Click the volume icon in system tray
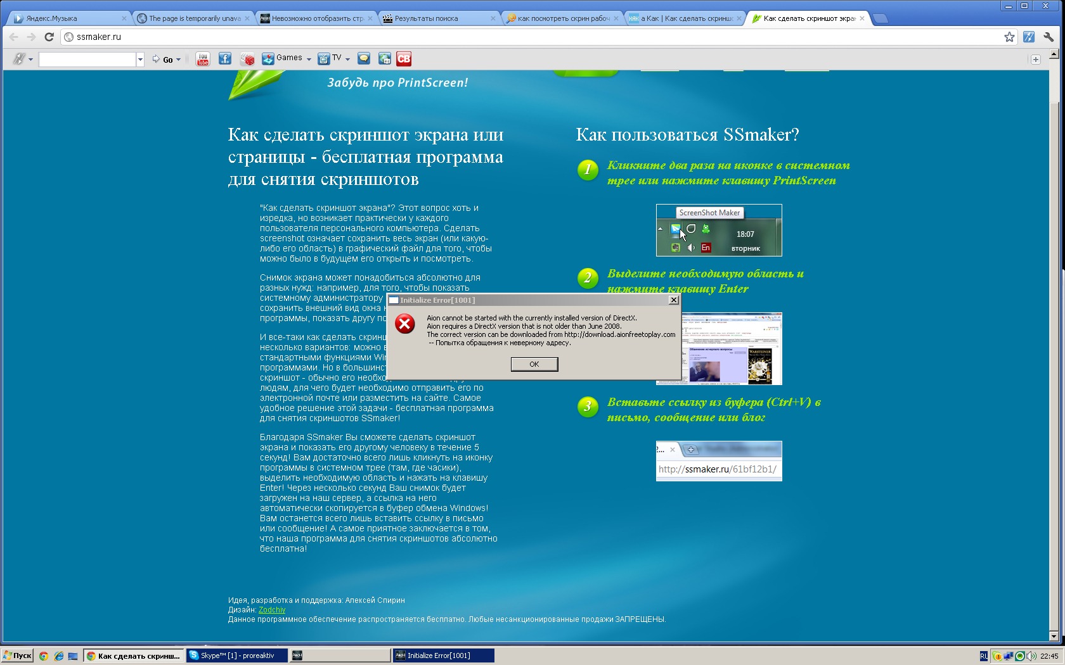1065x665 pixels. click(1032, 656)
